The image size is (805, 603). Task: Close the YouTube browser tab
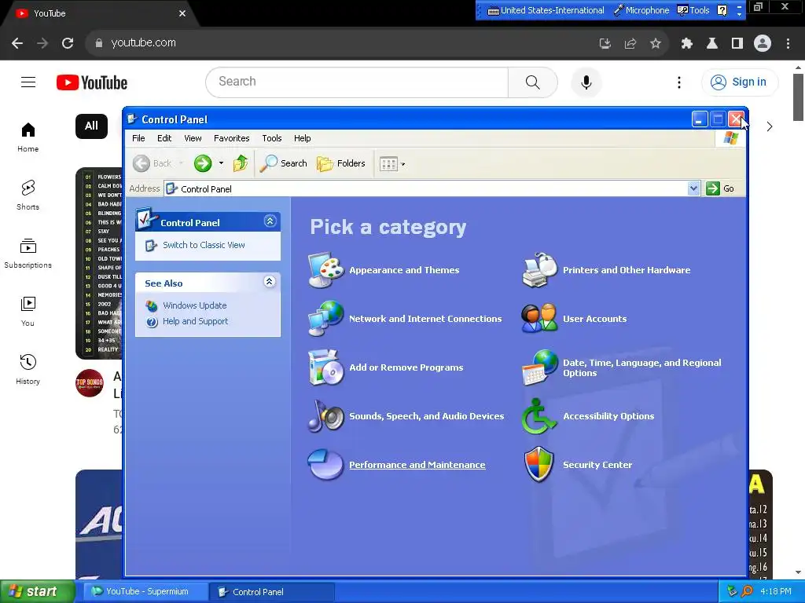pyautogui.click(x=182, y=14)
